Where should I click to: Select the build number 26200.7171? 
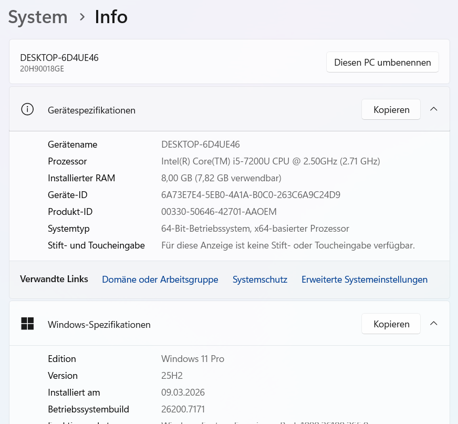click(x=183, y=409)
